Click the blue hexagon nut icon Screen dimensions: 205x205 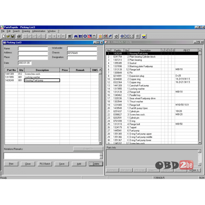pos(85,36)
